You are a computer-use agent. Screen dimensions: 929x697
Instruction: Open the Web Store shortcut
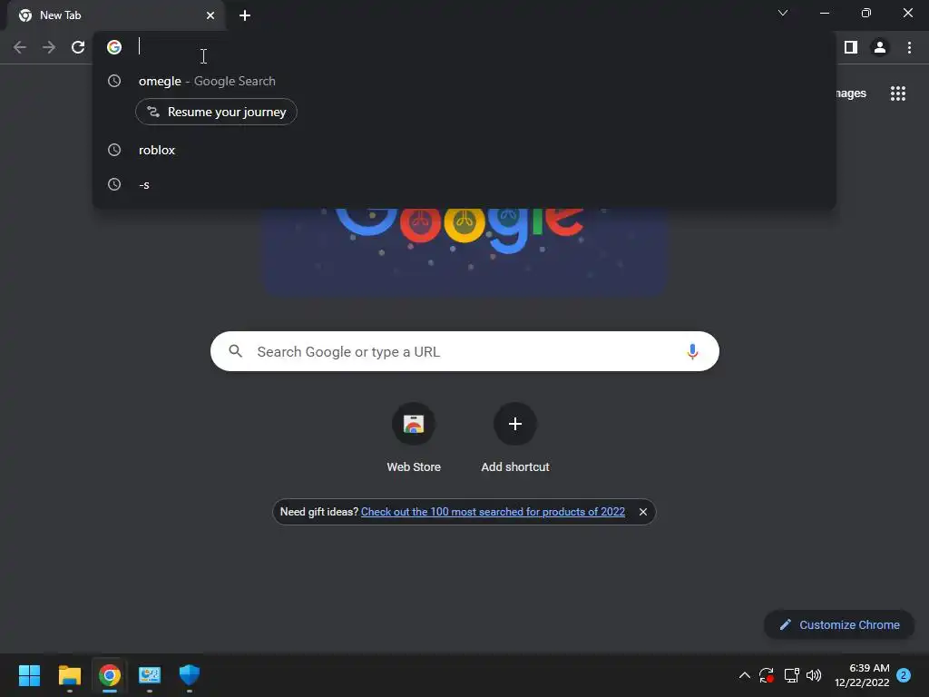414,437
